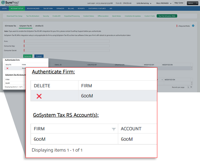Image resolution: width=200 pixels, height=163 pixels.
Task: Click the MODIFIED BY column header
Action: click(x=149, y=65)
